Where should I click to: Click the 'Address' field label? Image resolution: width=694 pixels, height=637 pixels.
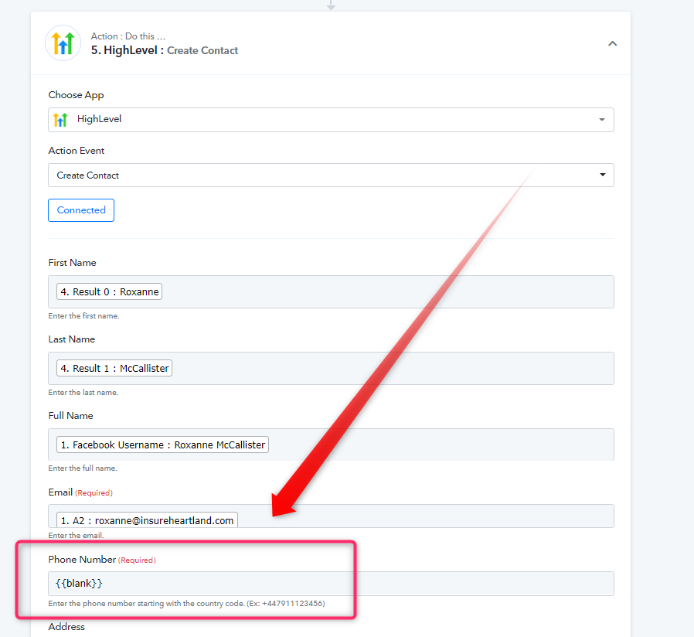tap(66, 627)
